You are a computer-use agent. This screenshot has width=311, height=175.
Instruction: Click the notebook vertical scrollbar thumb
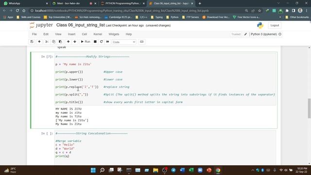pos(309,108)
